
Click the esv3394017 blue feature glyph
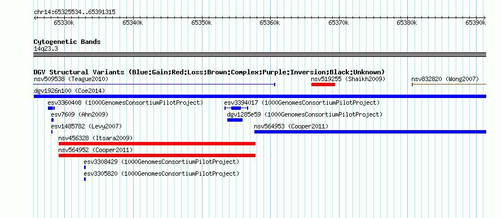click(x=236, y=108)
